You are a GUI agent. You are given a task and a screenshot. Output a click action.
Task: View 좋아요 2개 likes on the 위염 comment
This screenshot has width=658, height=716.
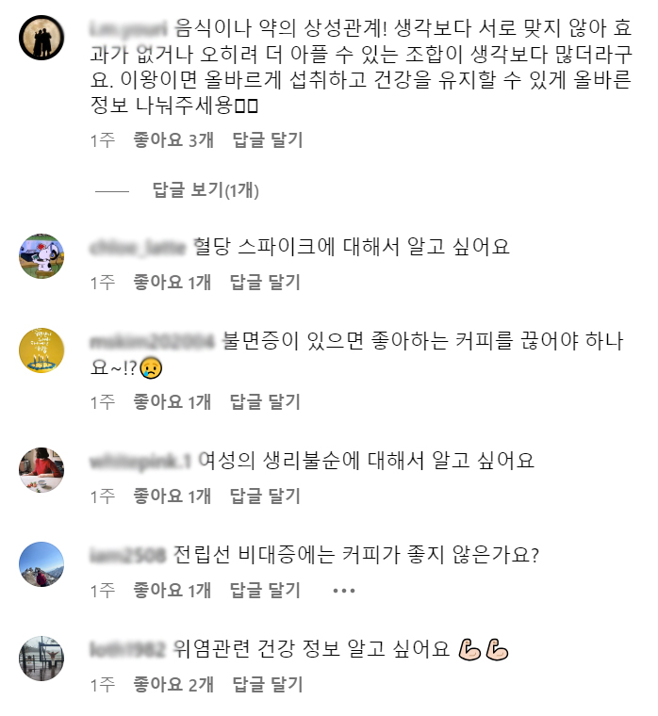tap(173, 685)
